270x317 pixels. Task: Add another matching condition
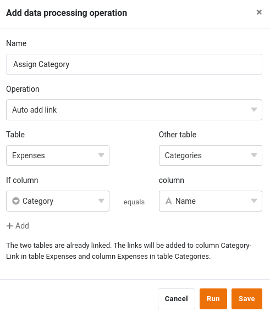[x=18, y=226]
